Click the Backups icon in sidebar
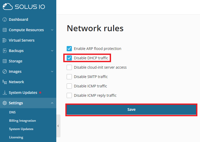Screen dimensions: 200x142 5,51
